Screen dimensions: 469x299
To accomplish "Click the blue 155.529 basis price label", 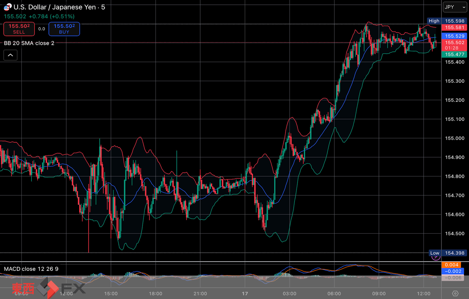I will 454,36.
